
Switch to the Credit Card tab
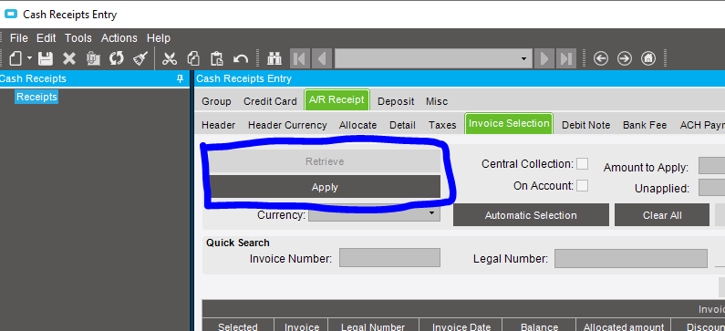pos(270,101)
